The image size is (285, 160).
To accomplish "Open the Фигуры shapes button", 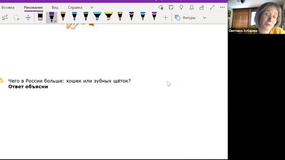I will pos(185,18).
